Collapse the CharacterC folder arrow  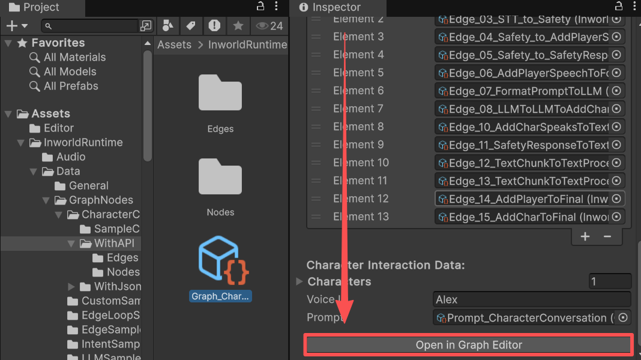[x=58, y=215]
